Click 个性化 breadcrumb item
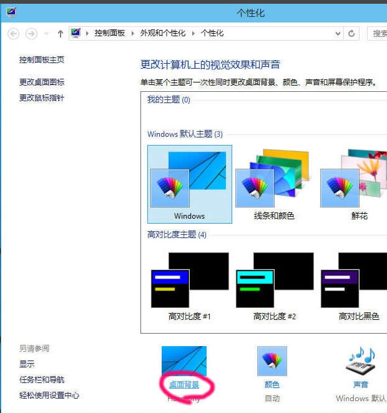The width and height of the screenshot is (387, 413). (x=212, y=33)
